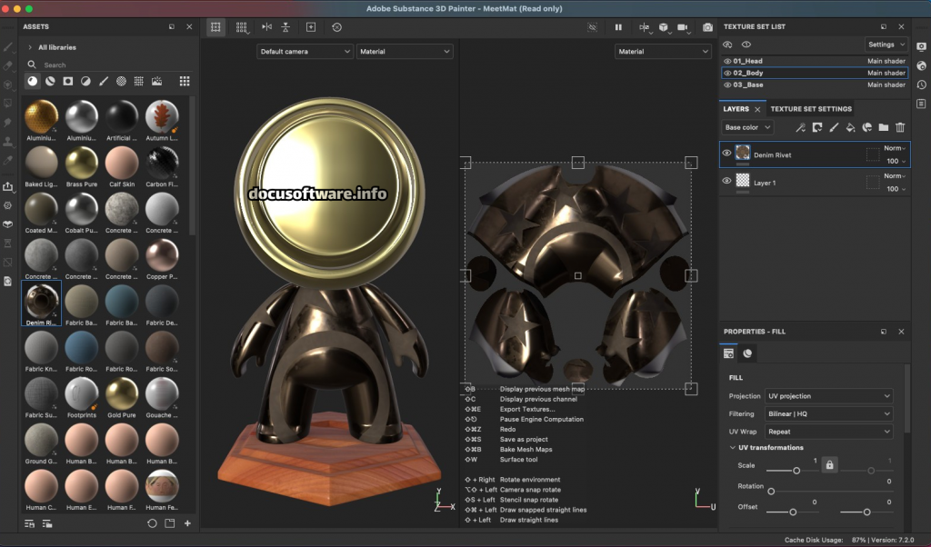
Task: Open the Fill settings icon tab in Properties
Action: point(728,353)
